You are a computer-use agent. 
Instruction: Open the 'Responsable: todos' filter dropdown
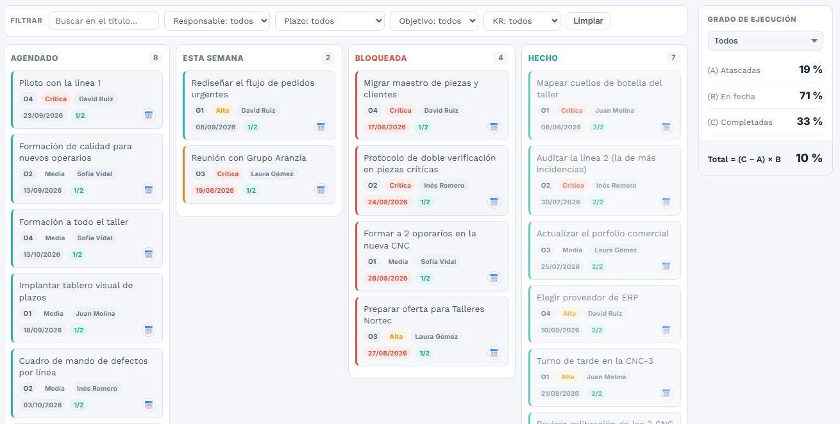[x=217, y=20]
